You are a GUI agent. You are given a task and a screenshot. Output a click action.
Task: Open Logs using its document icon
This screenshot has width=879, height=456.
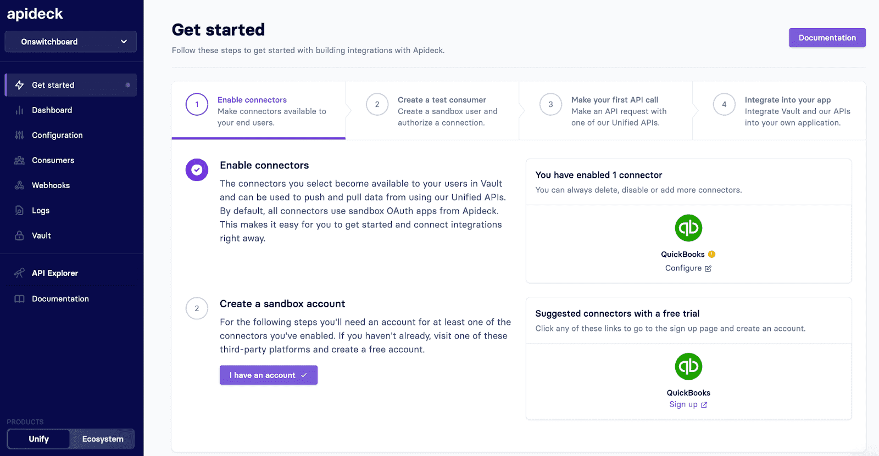point(19,211)
